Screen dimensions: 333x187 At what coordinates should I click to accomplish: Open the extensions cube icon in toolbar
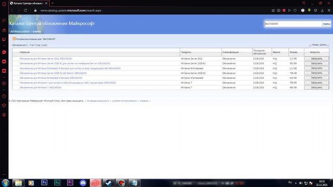click(x=316, y=10)
